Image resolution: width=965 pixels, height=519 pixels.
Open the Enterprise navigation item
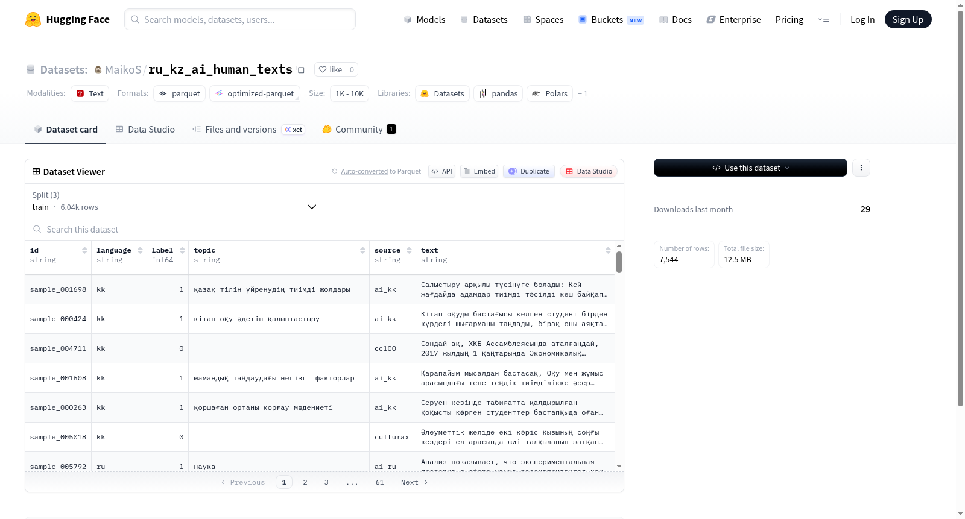(x=733, y=19)
